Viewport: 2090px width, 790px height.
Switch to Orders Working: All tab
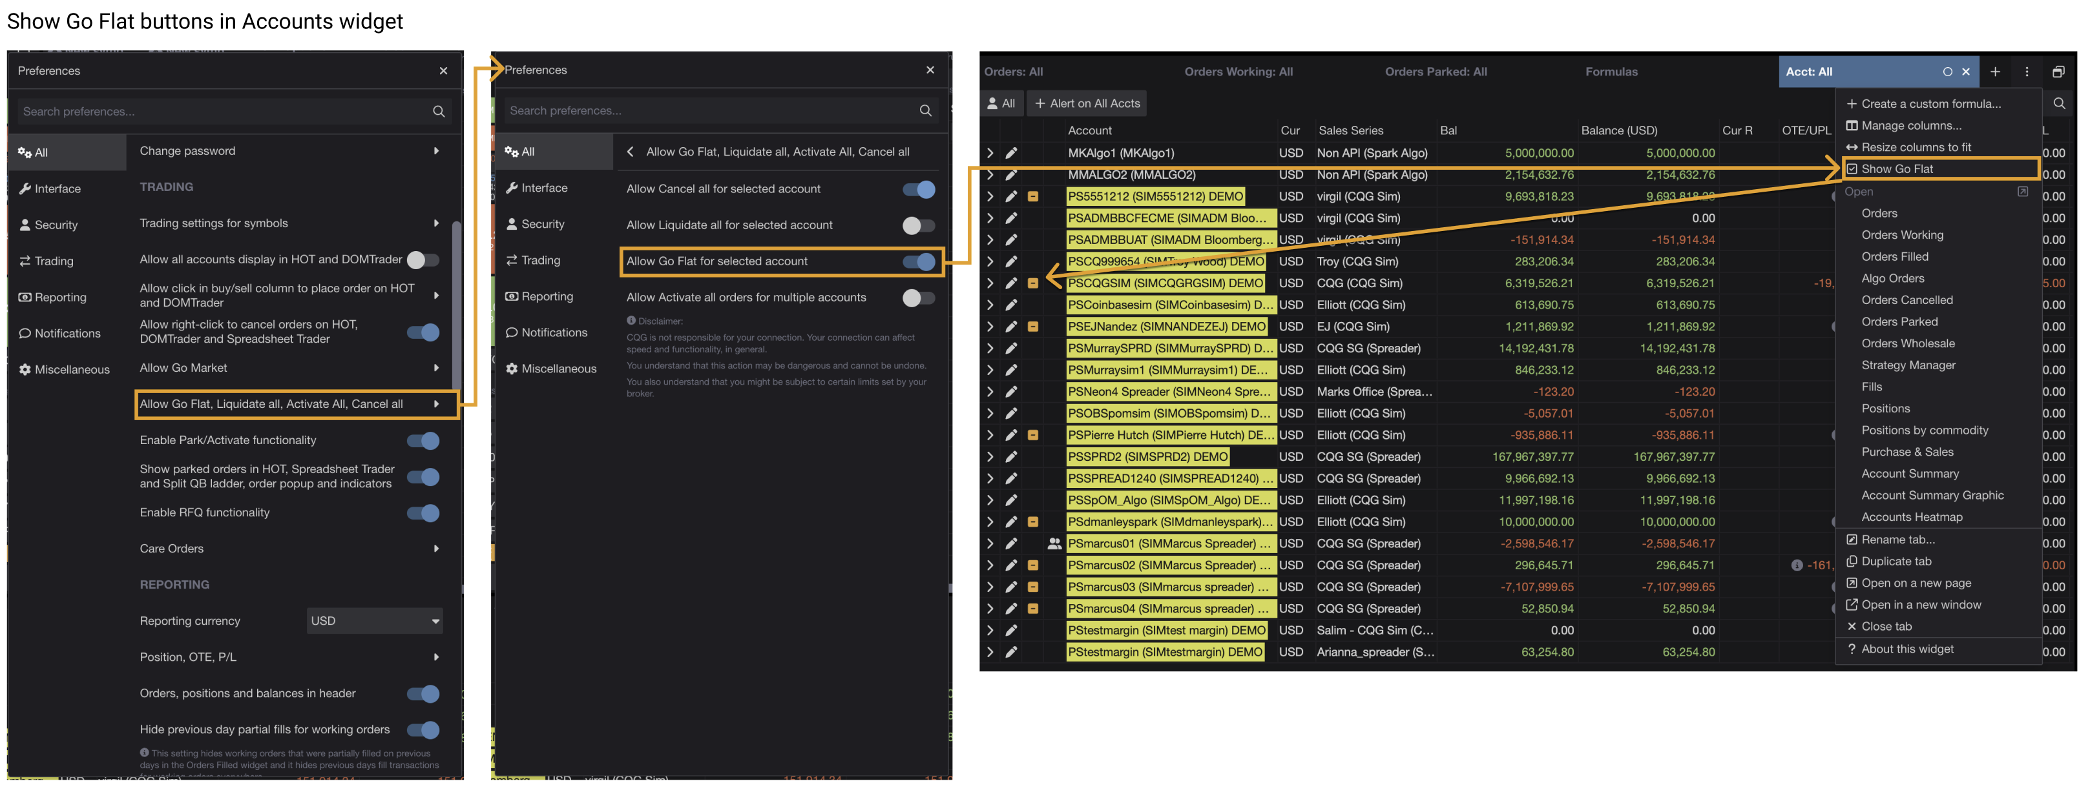coord(1238,72)
